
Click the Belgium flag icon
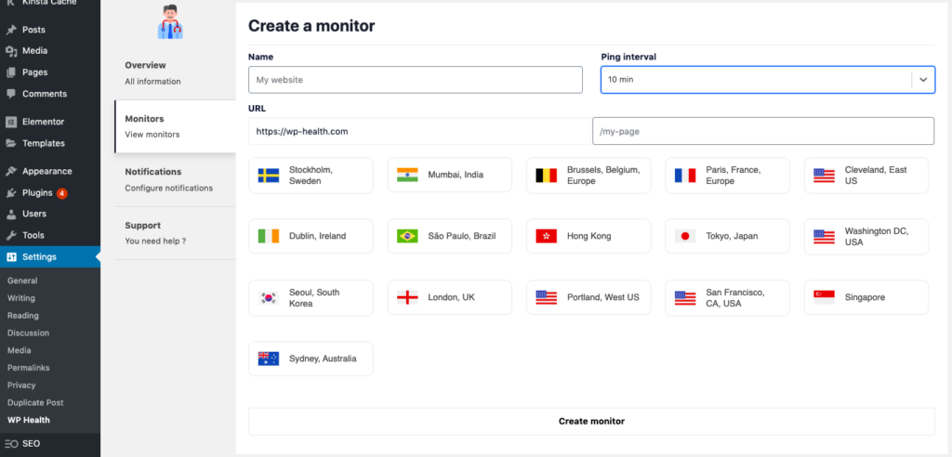tap(547, 176)
